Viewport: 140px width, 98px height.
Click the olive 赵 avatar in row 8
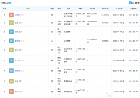click(x=11, y=81)
